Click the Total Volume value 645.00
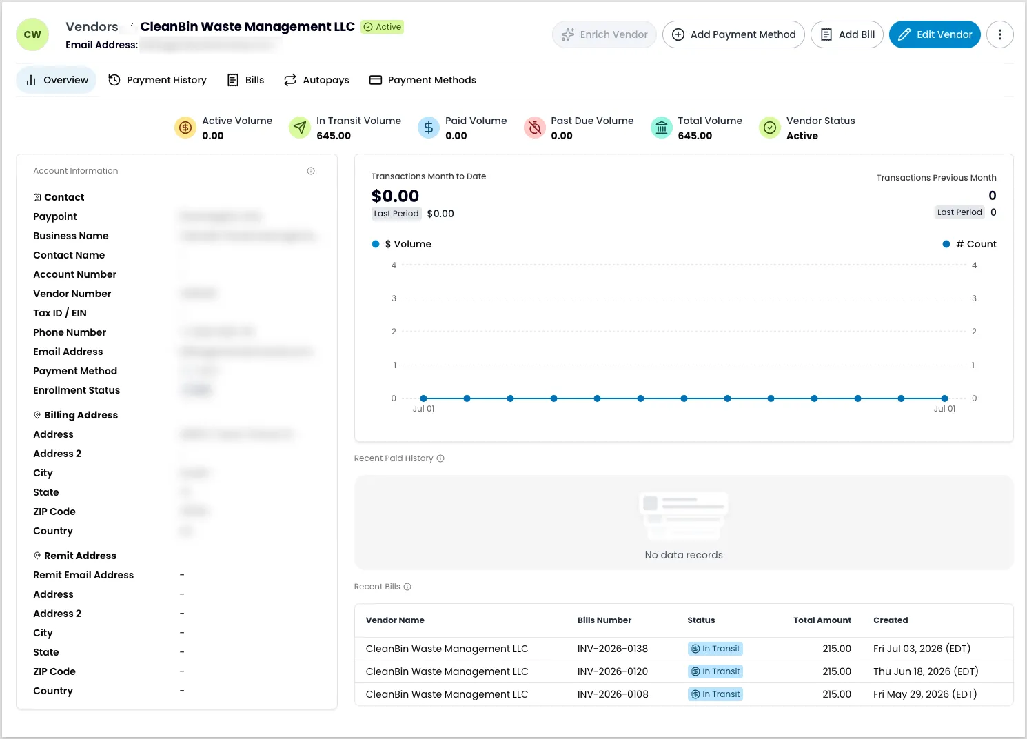1027x739 pixels. [x=695, y=136]
